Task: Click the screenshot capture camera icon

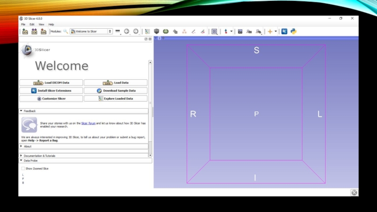Action: tap(240, 32)
